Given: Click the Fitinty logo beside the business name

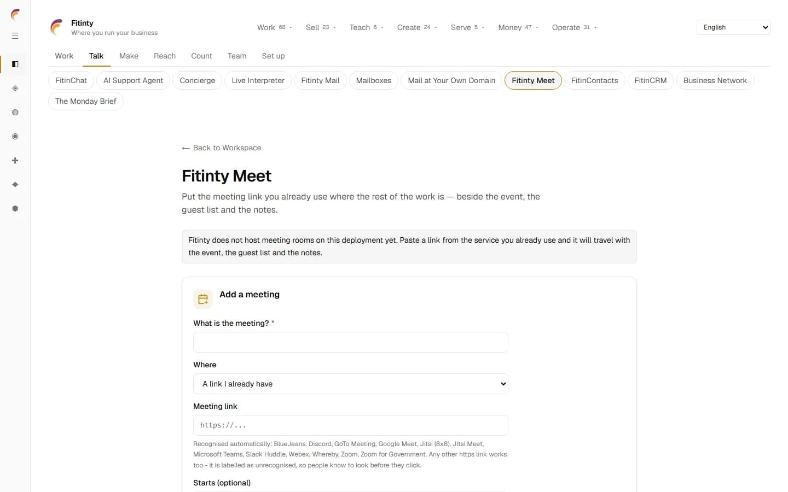Looking at the screenshot, I should click(57, 27).
